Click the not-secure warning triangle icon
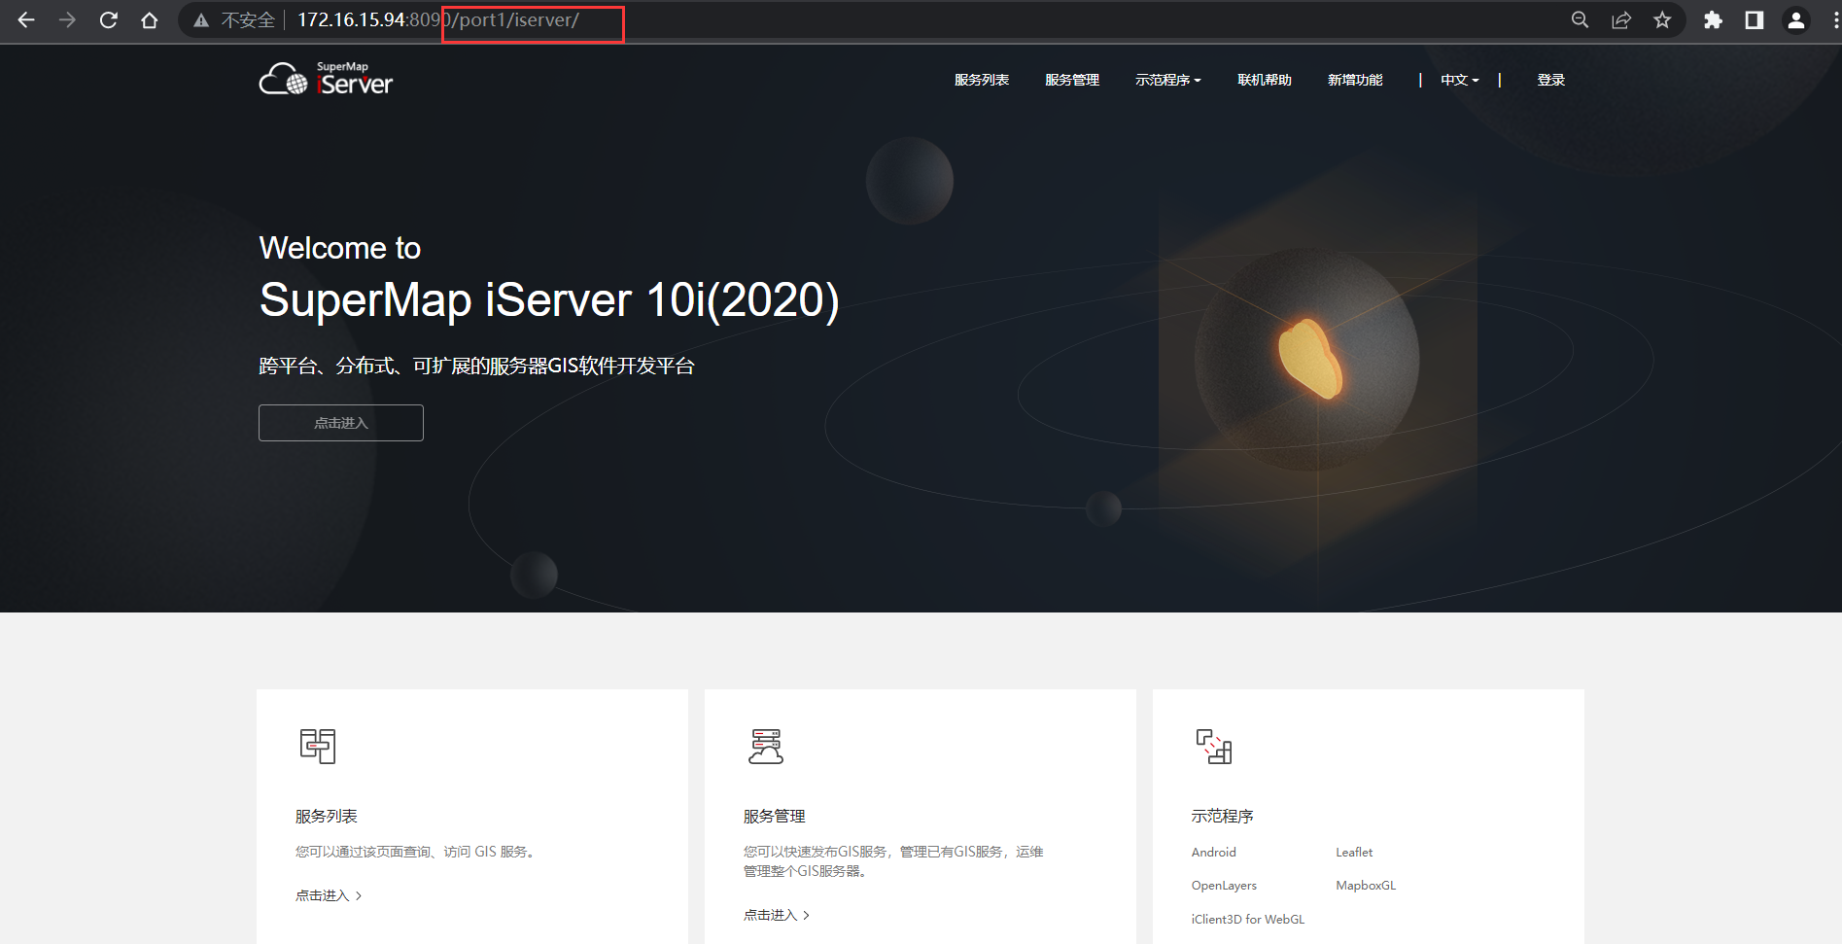Image resolution: width=1842 pixels, height=944 pixels. (x=201, y=20)
